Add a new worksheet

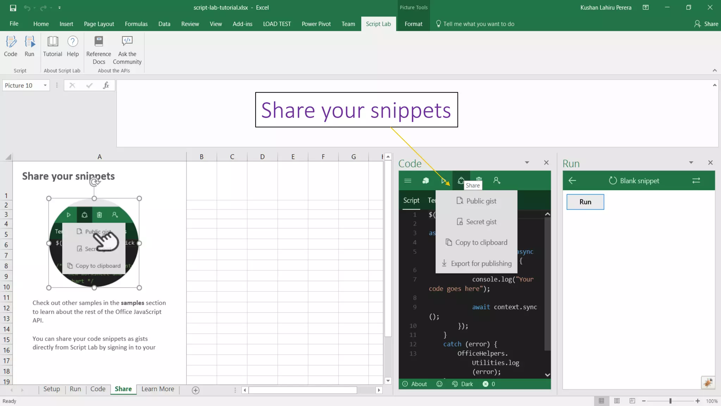196,390
